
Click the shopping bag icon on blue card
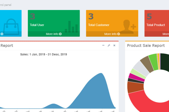(x=11, y=27)
